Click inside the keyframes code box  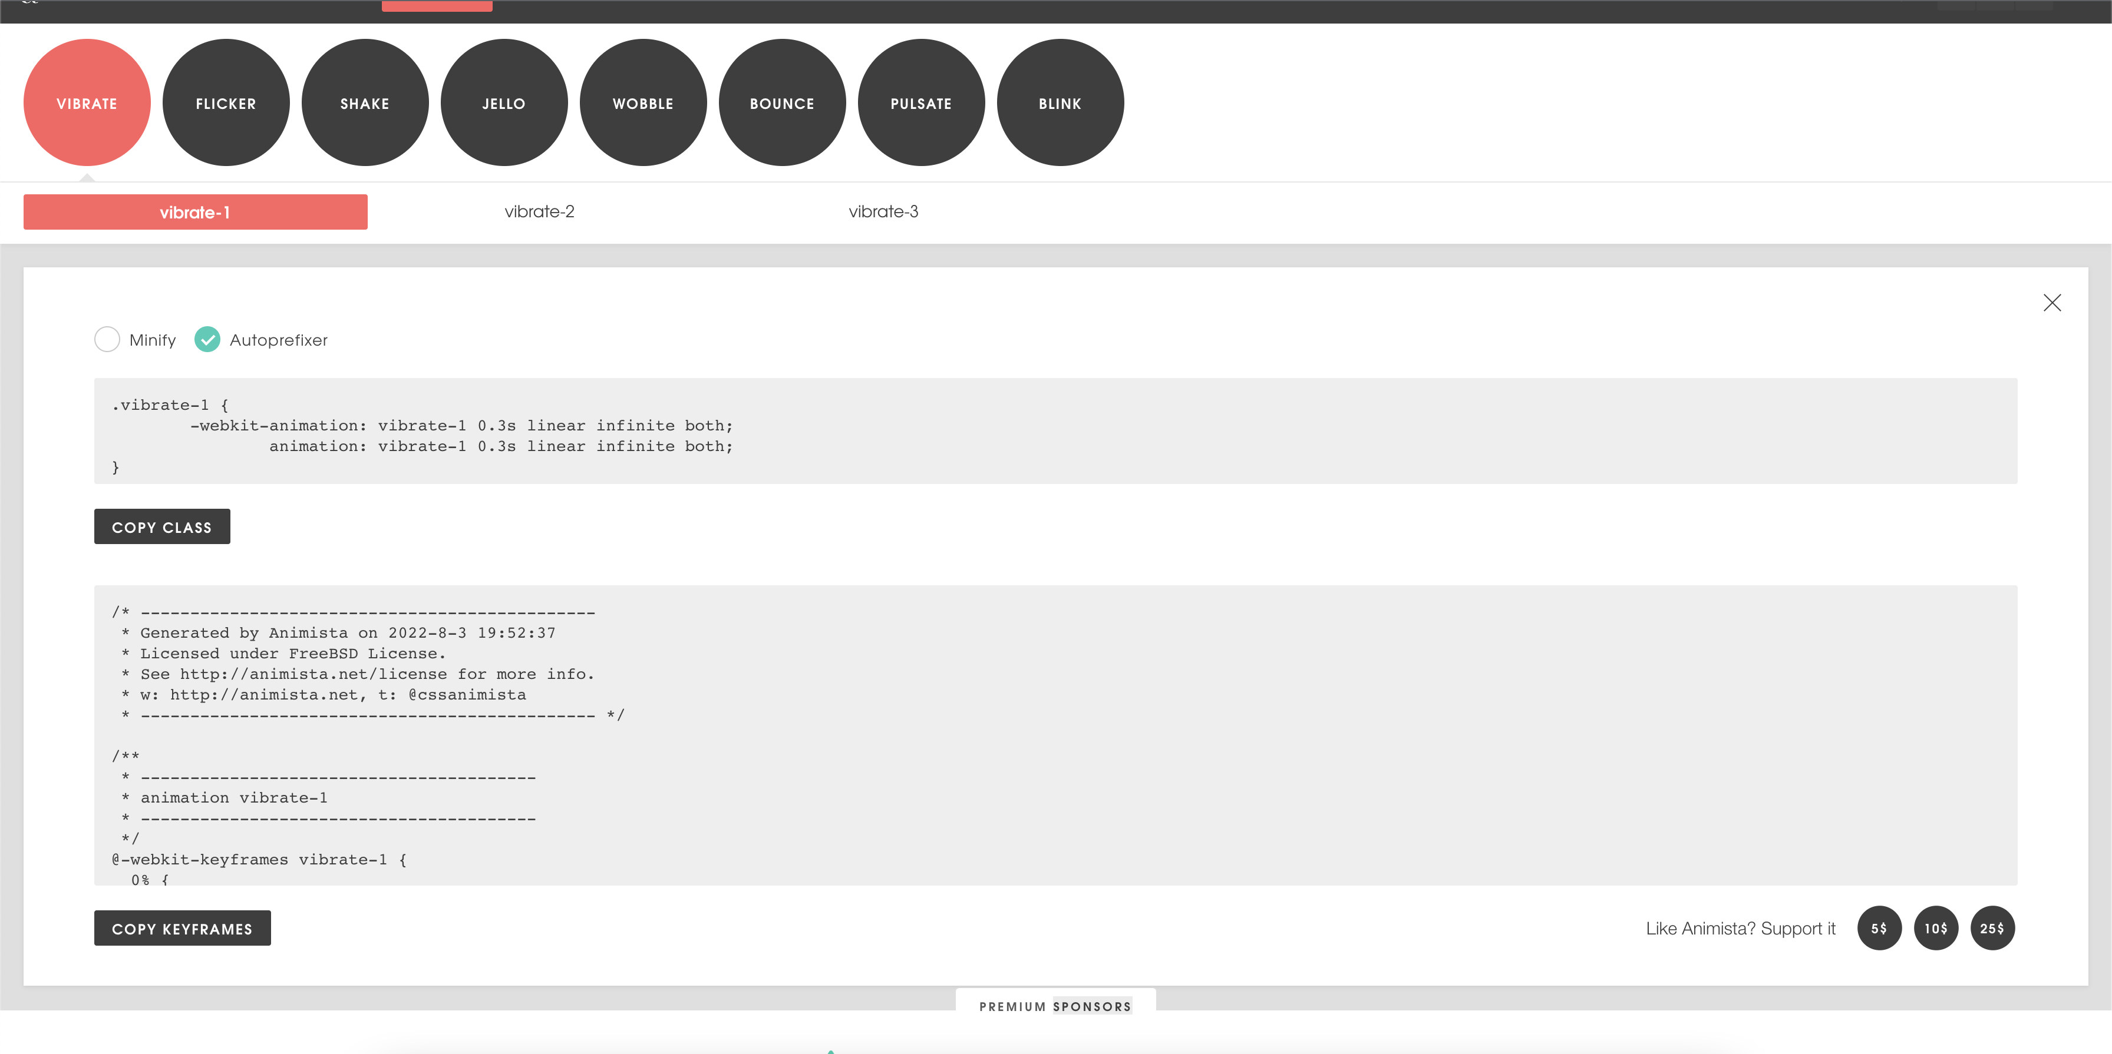coord(1055,735)
